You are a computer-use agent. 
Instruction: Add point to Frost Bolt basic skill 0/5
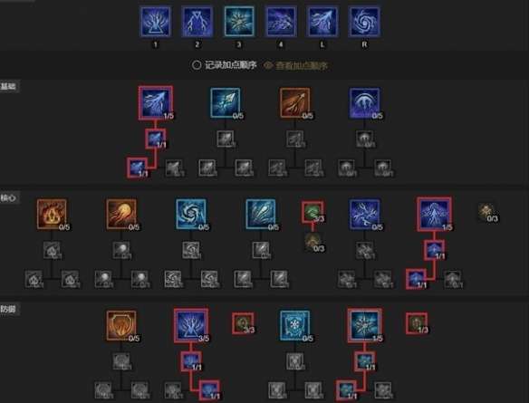point(226,103)
